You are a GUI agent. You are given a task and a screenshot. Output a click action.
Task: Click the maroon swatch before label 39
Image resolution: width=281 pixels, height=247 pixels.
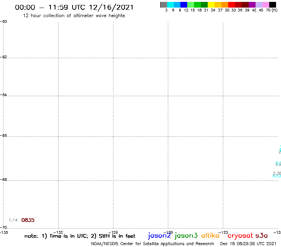click(x=245, y=5)
